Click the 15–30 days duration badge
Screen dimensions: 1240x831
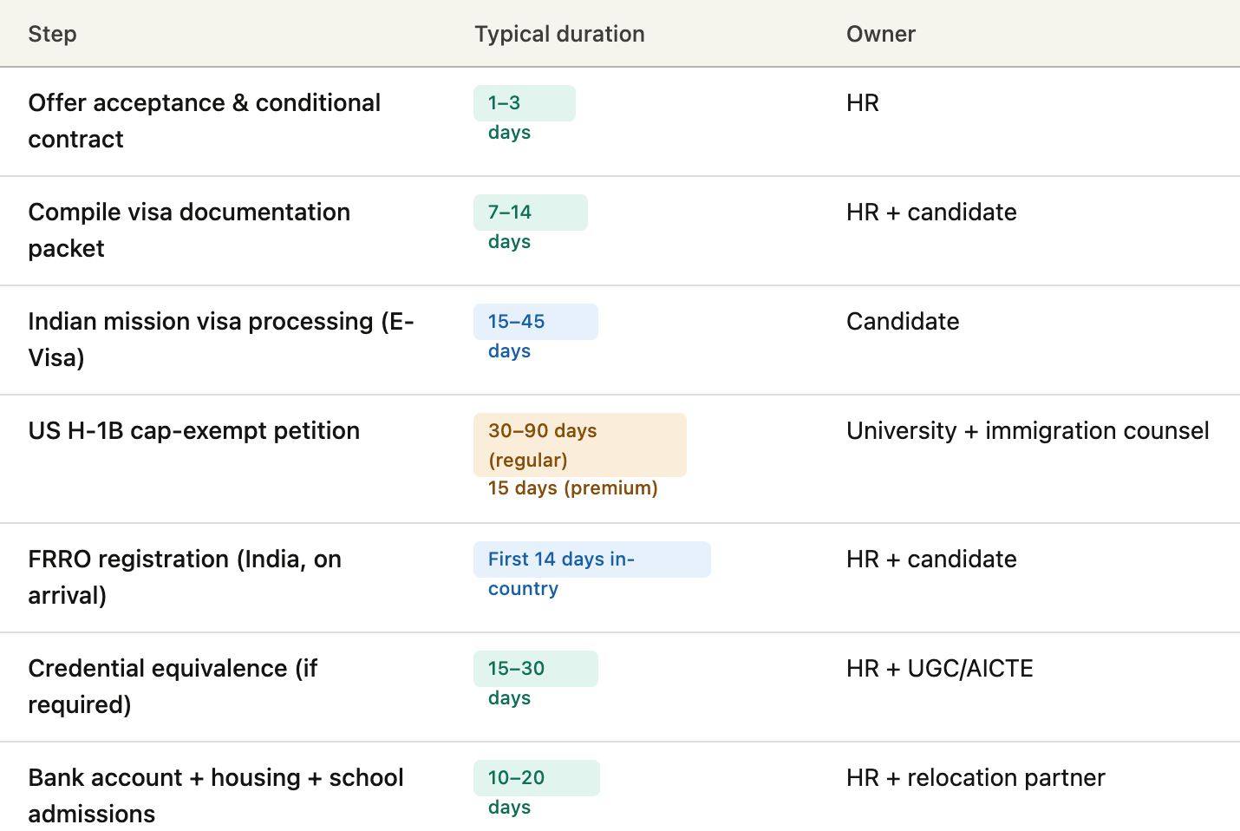coord(535,670)
